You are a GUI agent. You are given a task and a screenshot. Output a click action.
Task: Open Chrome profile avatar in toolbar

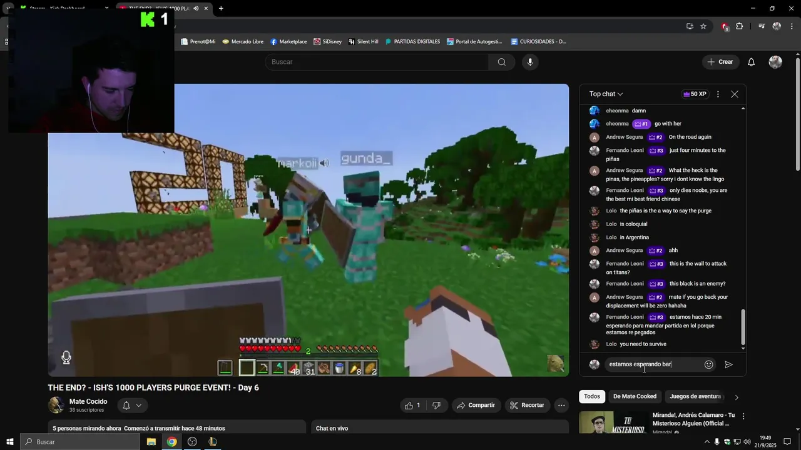tap(777, 26)
